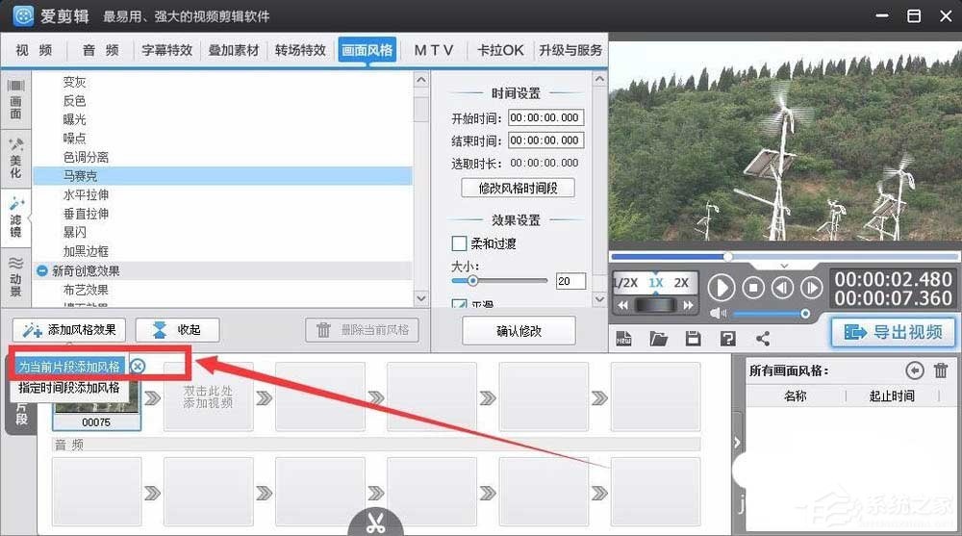Switch to the 卡拉OK tab
This screenshot has height=536, width=962.
pyautogui.click(x=500, y=50)
